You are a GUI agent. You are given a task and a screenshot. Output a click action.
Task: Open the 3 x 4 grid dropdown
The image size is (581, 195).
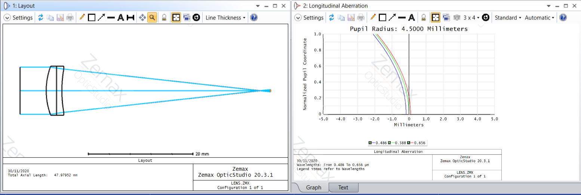coord(471,18)
